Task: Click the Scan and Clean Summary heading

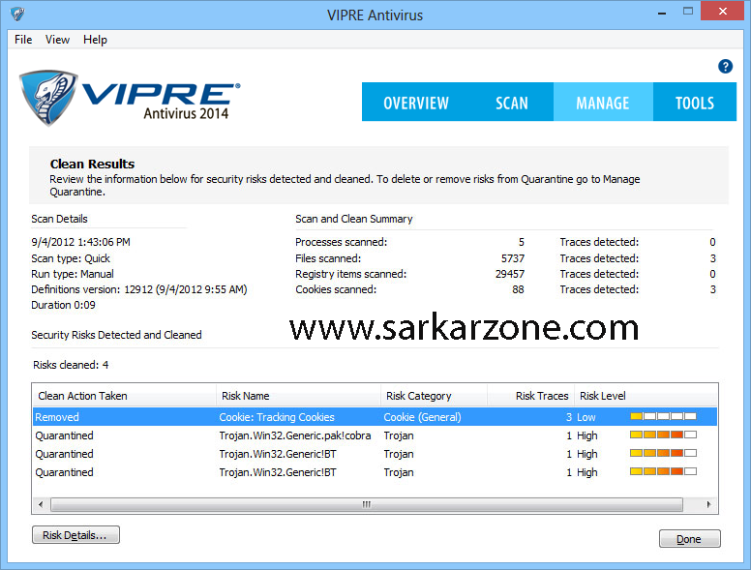Action: tap(354, 219)
